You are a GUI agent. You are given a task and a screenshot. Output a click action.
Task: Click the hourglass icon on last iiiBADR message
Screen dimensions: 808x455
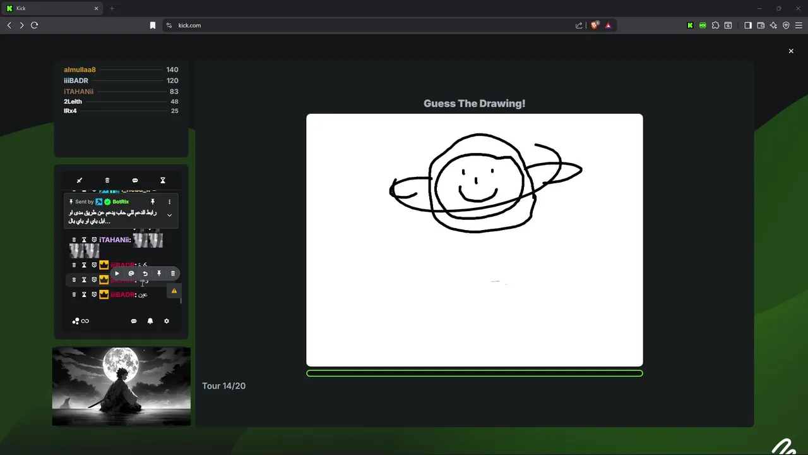click(84, 294)
